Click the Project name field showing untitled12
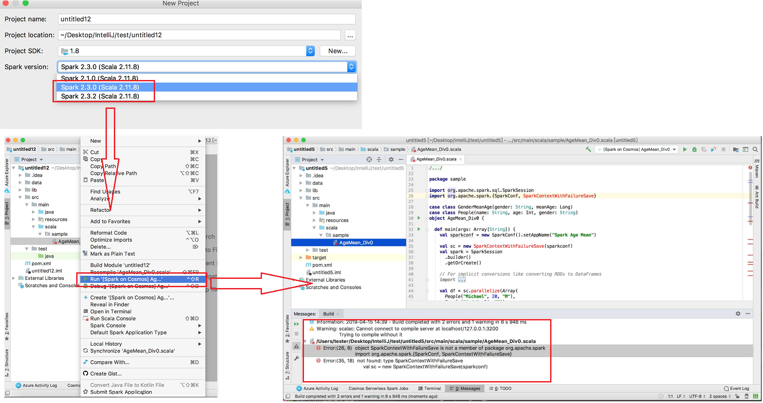Screen dimensions: 763x403 [206, 19]
